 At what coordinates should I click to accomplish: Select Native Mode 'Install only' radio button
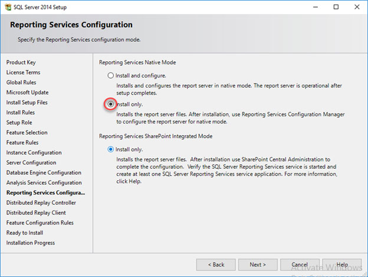pos(110,104)
